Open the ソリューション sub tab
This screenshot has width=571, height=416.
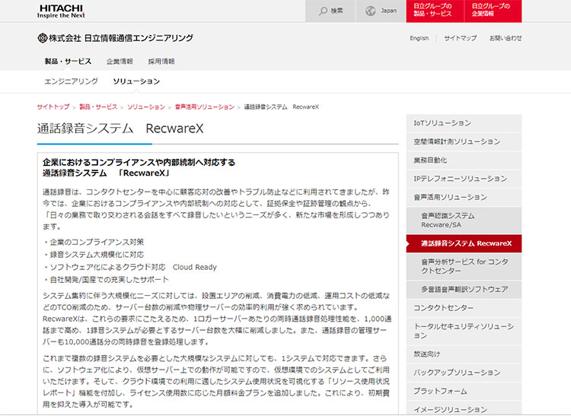(x=136, y=81)
